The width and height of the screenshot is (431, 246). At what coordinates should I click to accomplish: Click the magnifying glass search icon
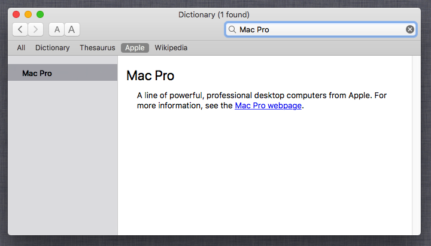point(232,29)
